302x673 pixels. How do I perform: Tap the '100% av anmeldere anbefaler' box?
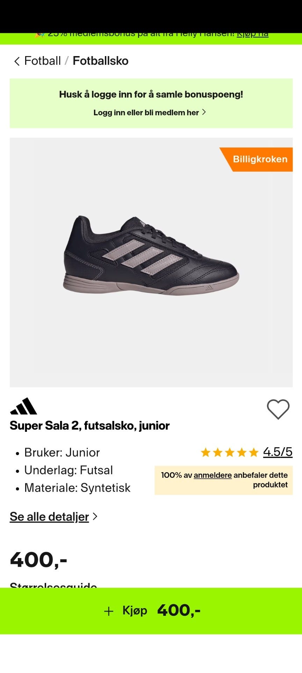tap(224, 480)
